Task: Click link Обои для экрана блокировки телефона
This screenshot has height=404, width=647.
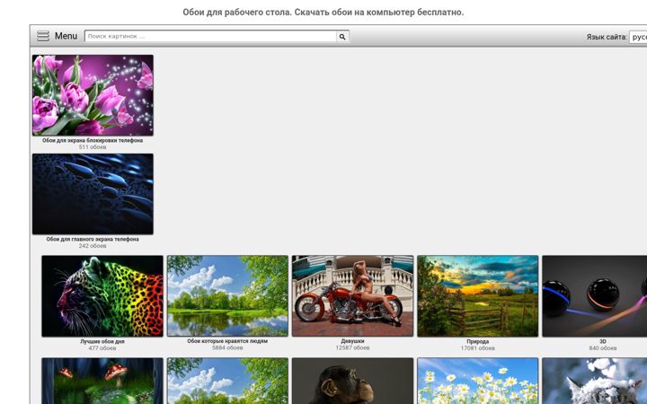Action: (x=93, y=140)
